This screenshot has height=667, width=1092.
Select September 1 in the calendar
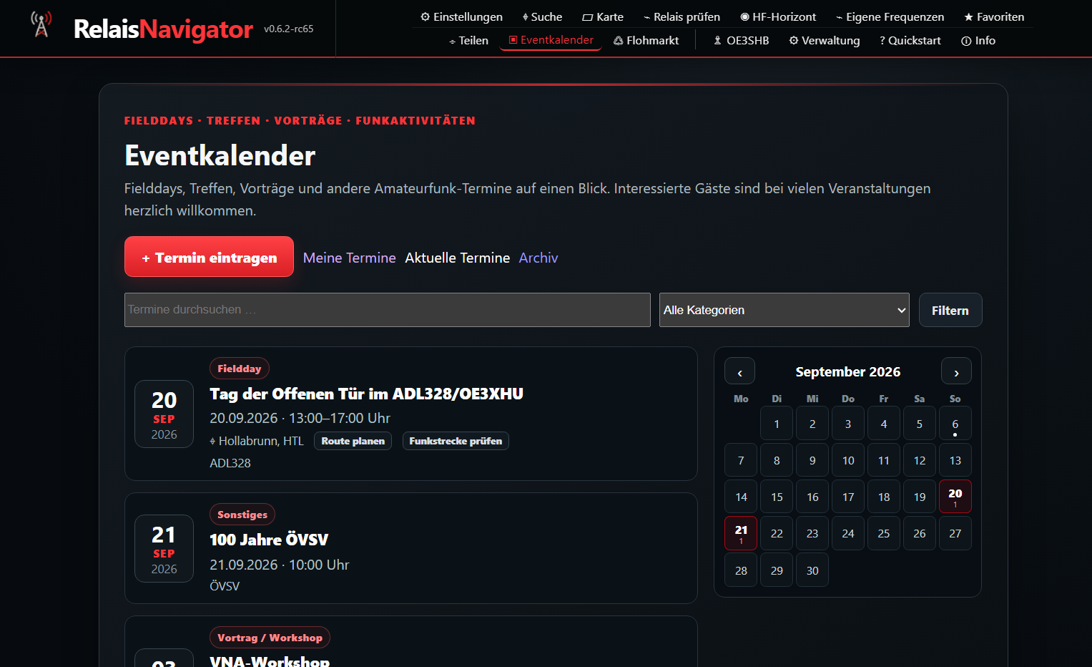tap(777, 424)
